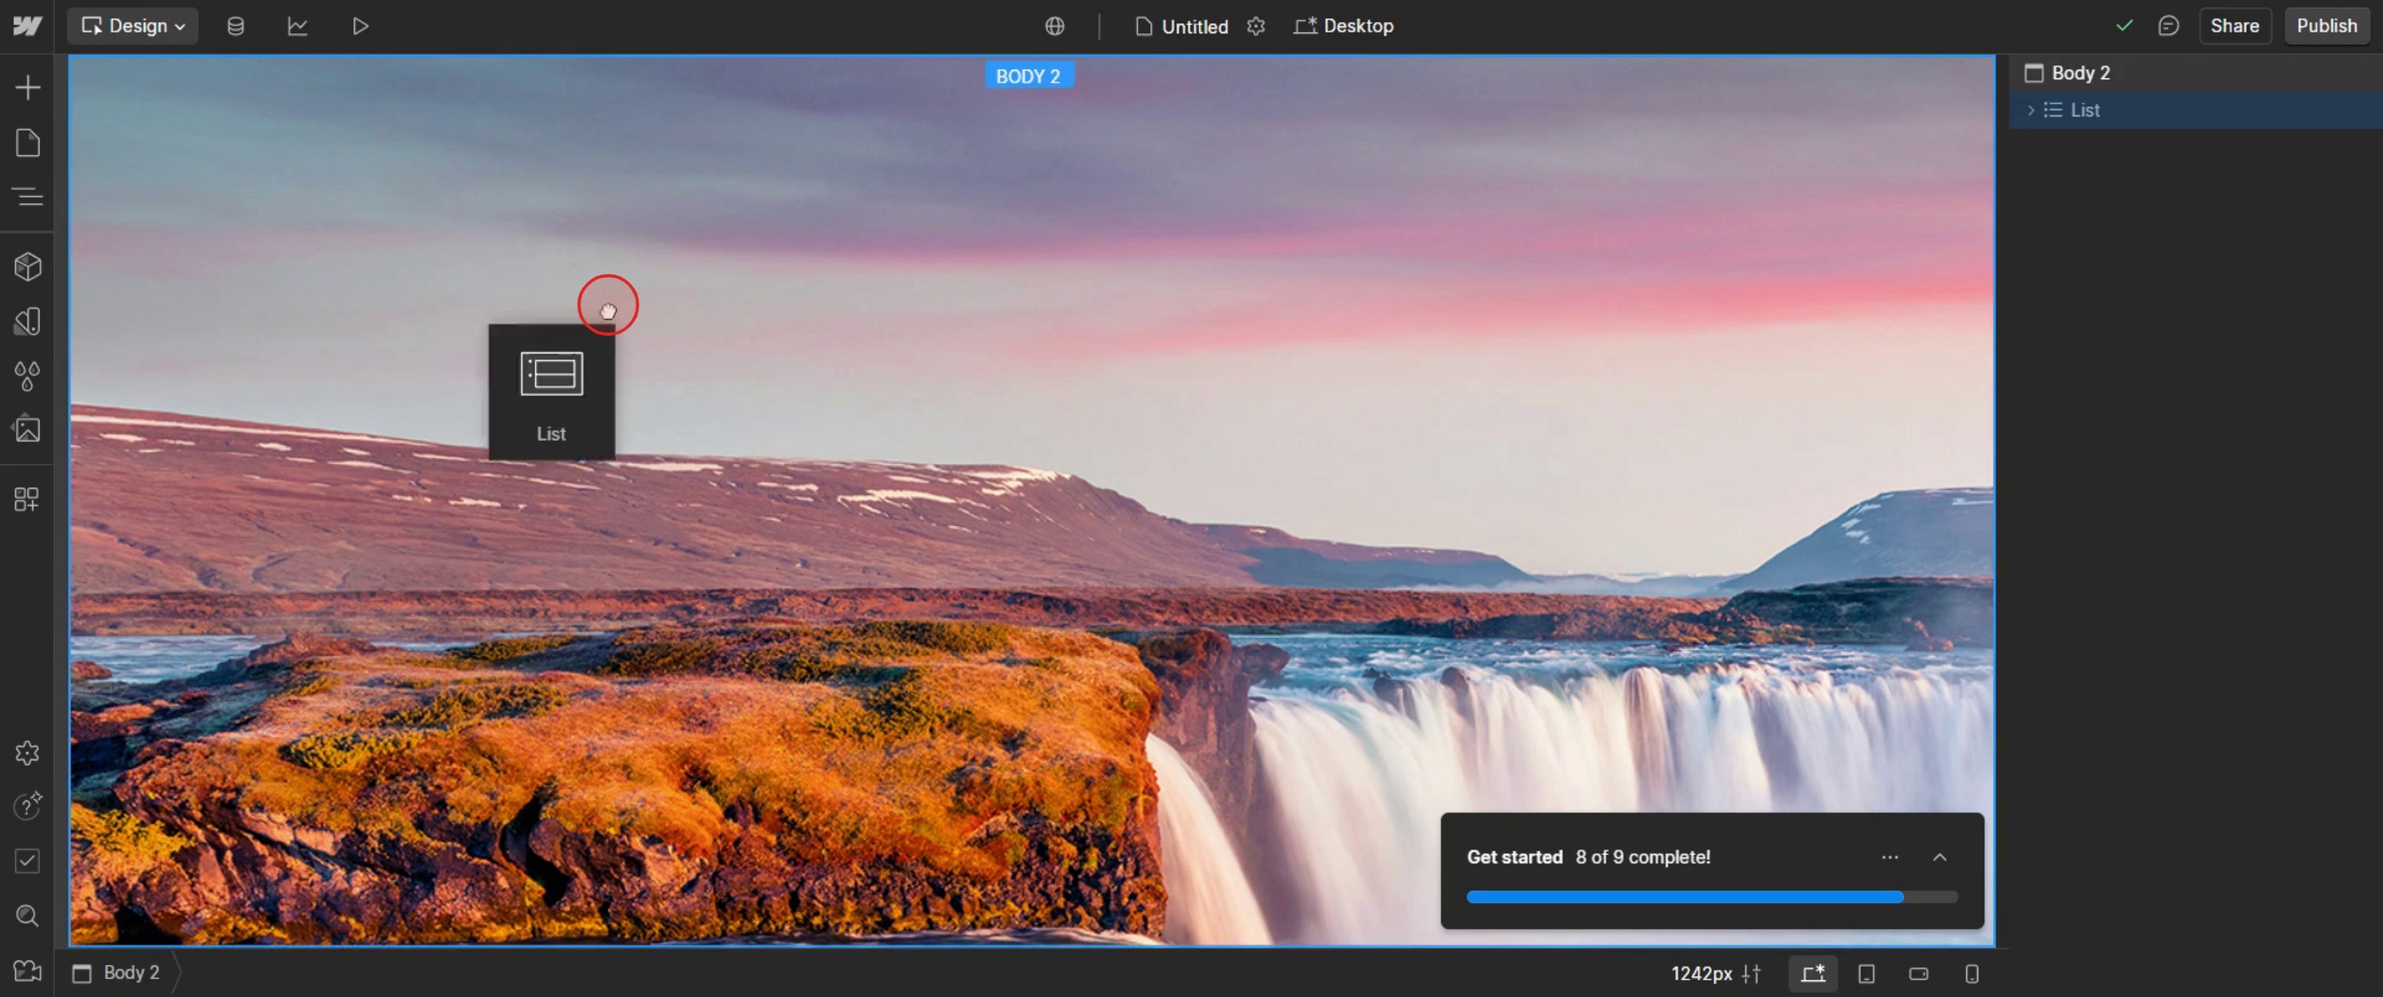
Task: Open the Add elements panel
Action: click(28, 88)
